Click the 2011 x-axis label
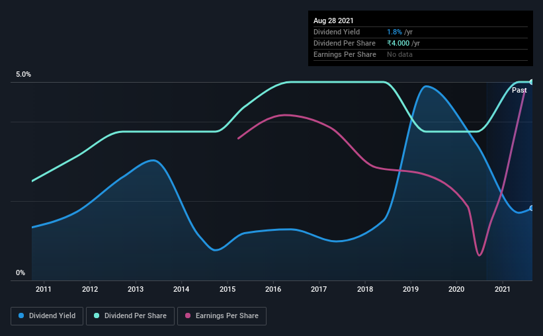 43,289
